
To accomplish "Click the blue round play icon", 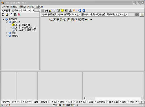I will pos(80,10).
